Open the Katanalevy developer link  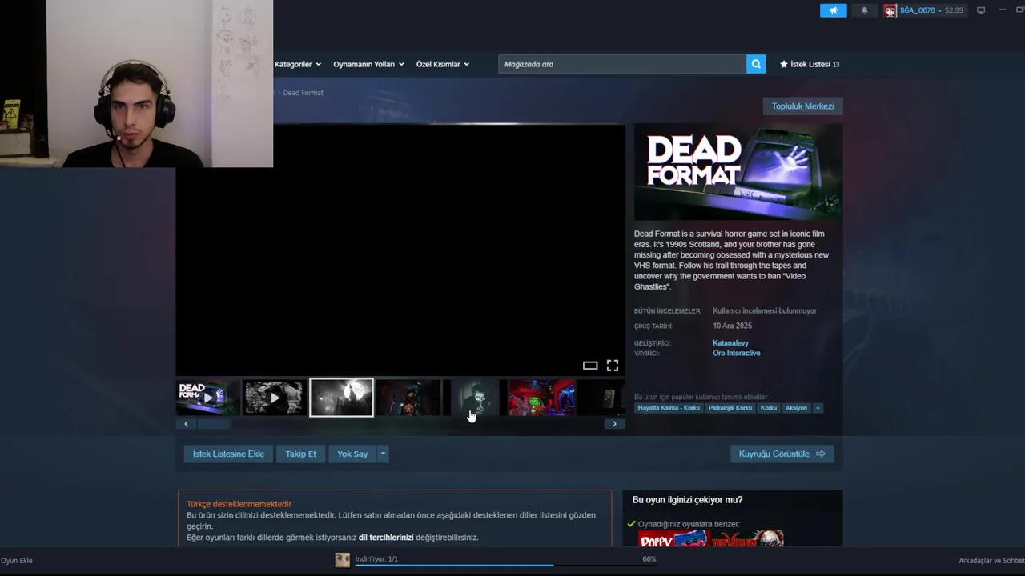(730, 343)
